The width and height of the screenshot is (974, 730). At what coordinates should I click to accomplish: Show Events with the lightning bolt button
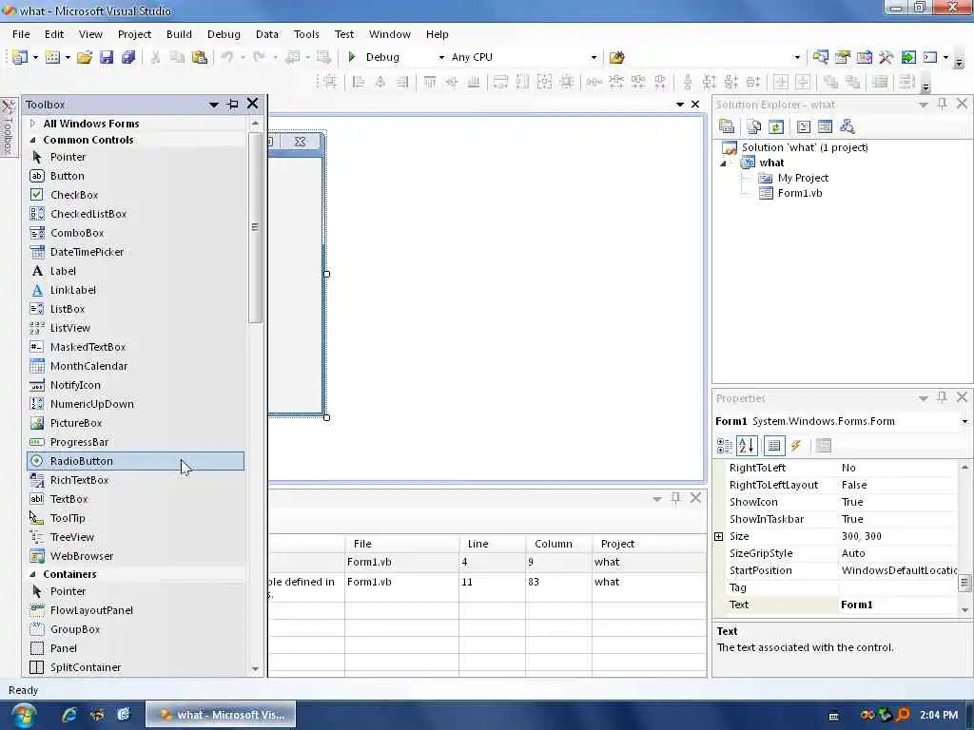click(x=796, y=445)
